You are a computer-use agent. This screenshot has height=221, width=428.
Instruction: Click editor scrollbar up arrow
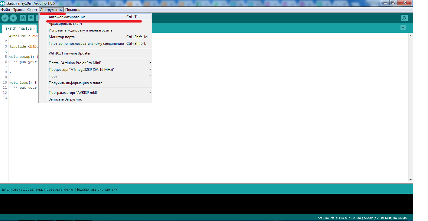tap(410, 35)
